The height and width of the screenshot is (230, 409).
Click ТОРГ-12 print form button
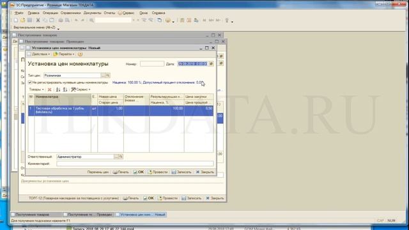(73, 198)
